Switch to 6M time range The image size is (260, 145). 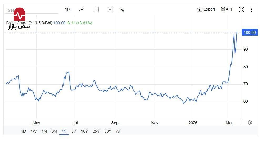pos(54,131)
